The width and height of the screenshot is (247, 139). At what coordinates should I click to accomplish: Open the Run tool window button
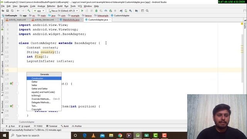click(10, 126)
